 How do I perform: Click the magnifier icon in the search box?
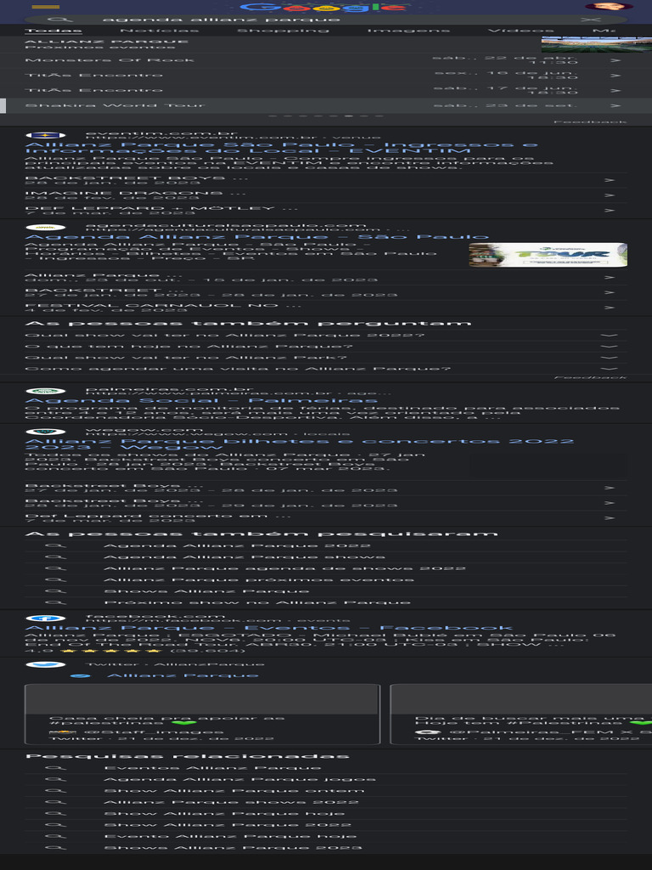click(x=60, y=20)
